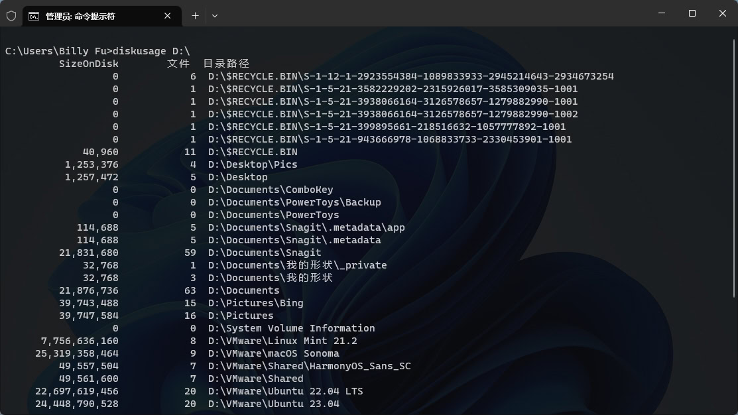Click the size value 39,747,584
The width and height of the screenshot is (738, 415).
pyautogui.click(x=89, y=316)
